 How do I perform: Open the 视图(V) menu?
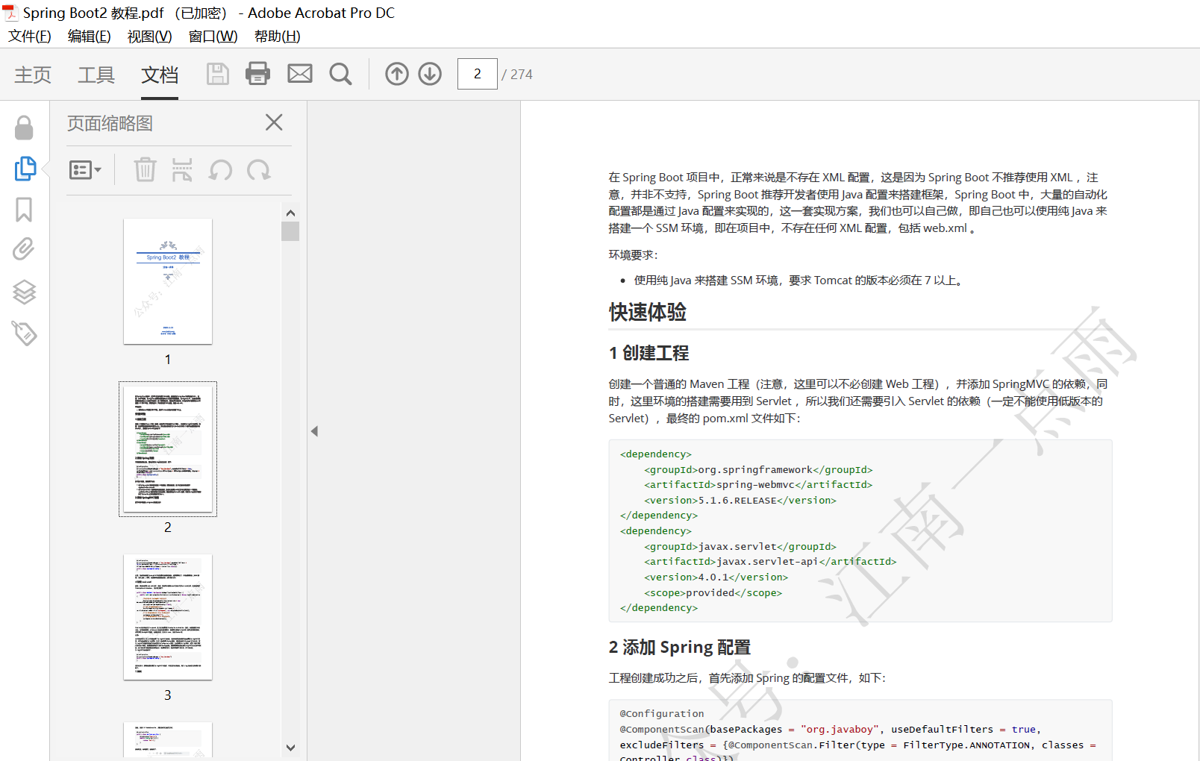pyautogui.click(x=150, y=37)
